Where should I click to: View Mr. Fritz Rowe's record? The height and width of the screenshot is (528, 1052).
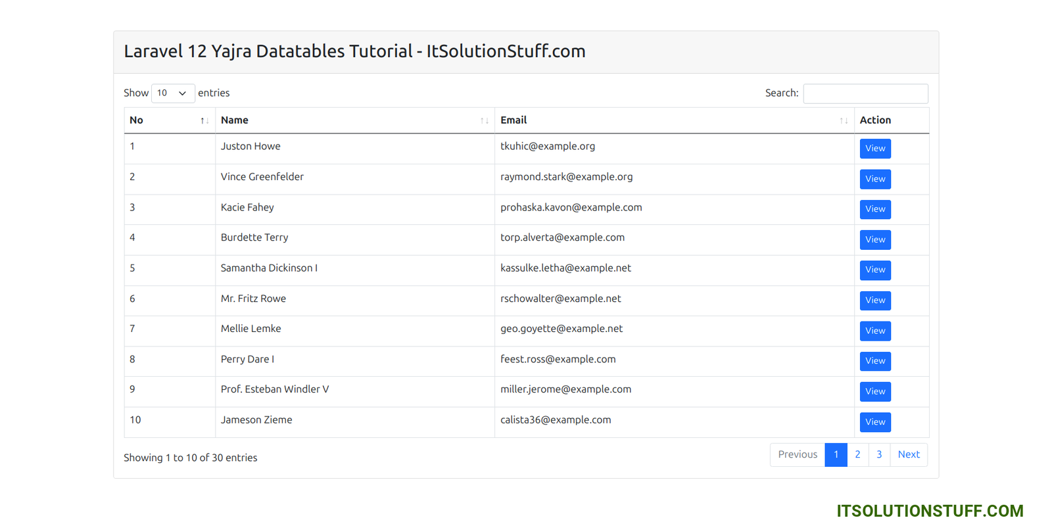pyautogui.click(x=875, y=300)
